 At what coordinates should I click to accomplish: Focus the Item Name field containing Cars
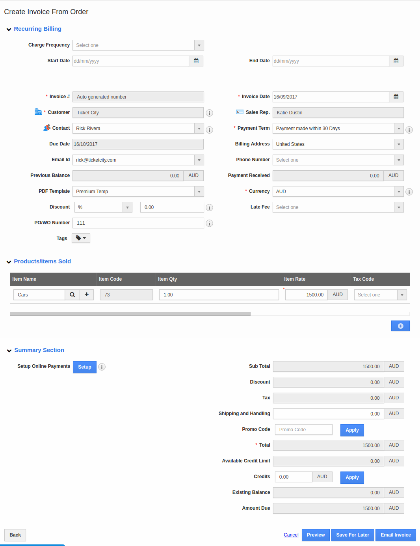click(39, 295)
